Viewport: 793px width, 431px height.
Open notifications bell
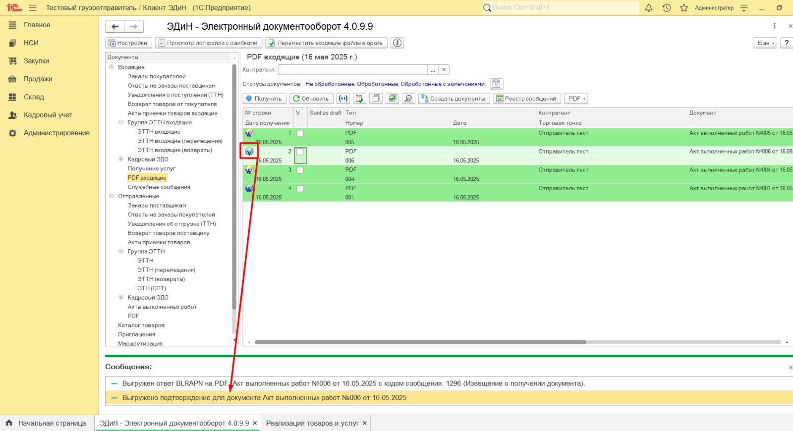click(x=649, y=8)
